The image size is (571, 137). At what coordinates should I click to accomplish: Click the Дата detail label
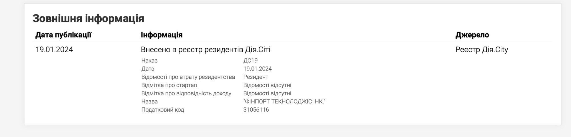pyautogui.click(x=148, y=69)
